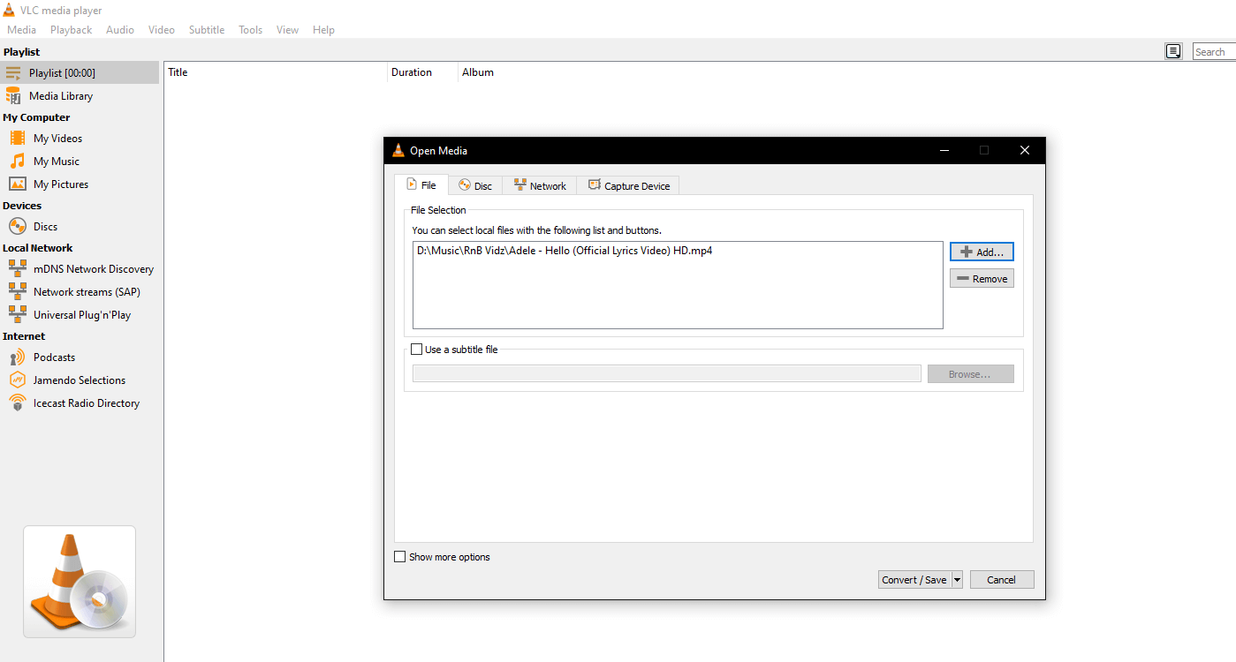1236x662 pixels.
Task: Select the Media Library icon
Action: 13,96
